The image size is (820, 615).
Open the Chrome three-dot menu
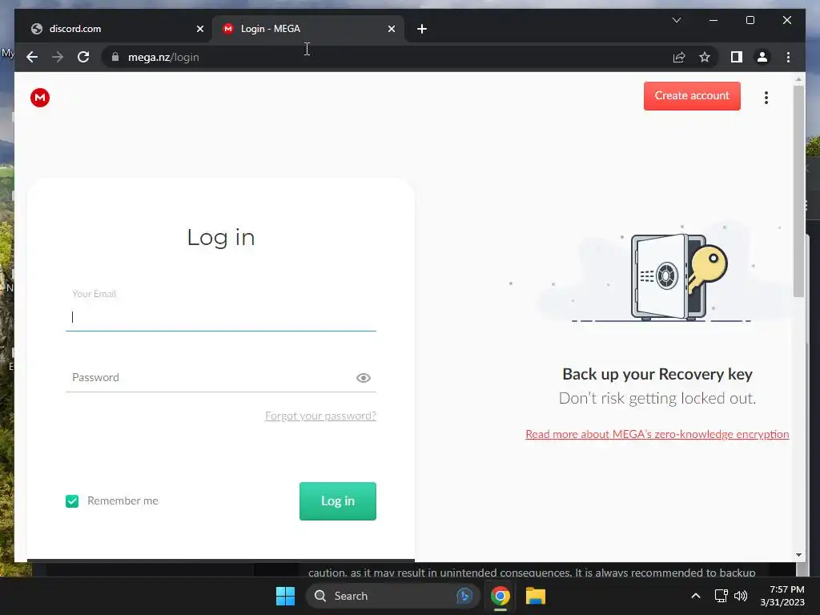tap(788, 57)
